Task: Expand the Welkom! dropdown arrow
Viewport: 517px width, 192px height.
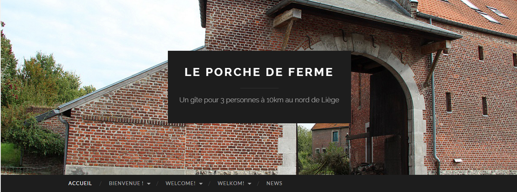Action: pyautogui.click(x=249, y=184)
